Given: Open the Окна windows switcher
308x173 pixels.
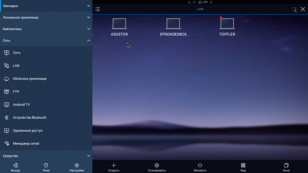Looking at the screenshot, I should 286,167.
